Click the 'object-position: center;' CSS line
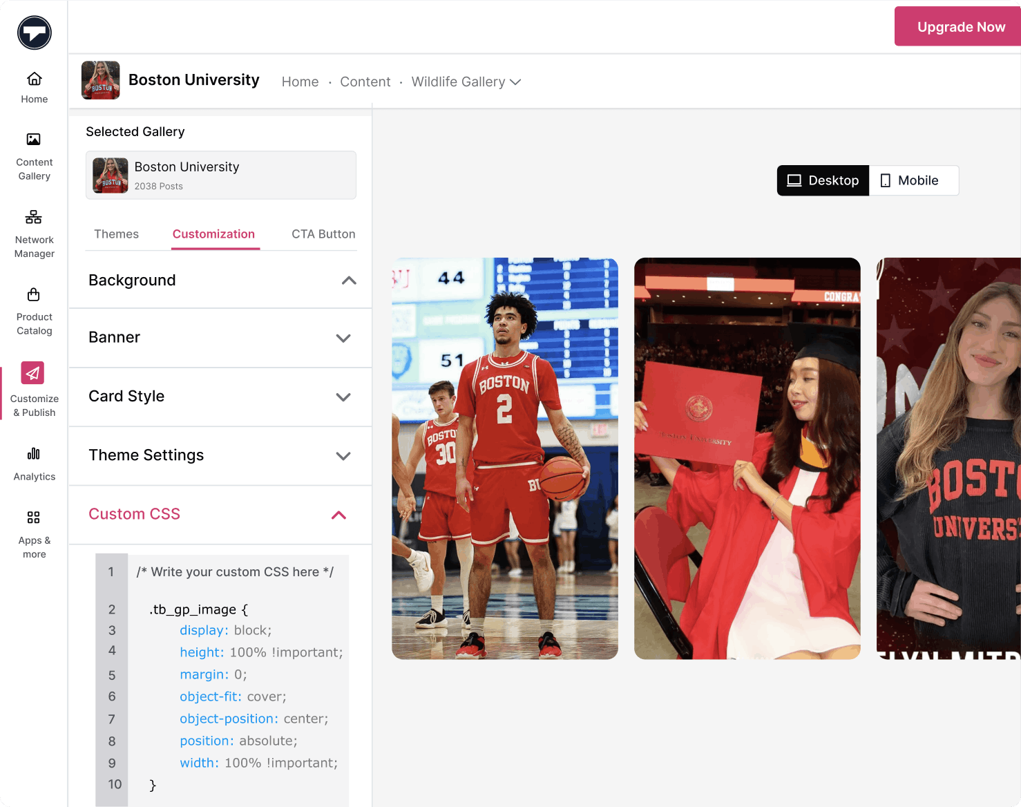Viewport: 1021px width, 807px height. 254,719
